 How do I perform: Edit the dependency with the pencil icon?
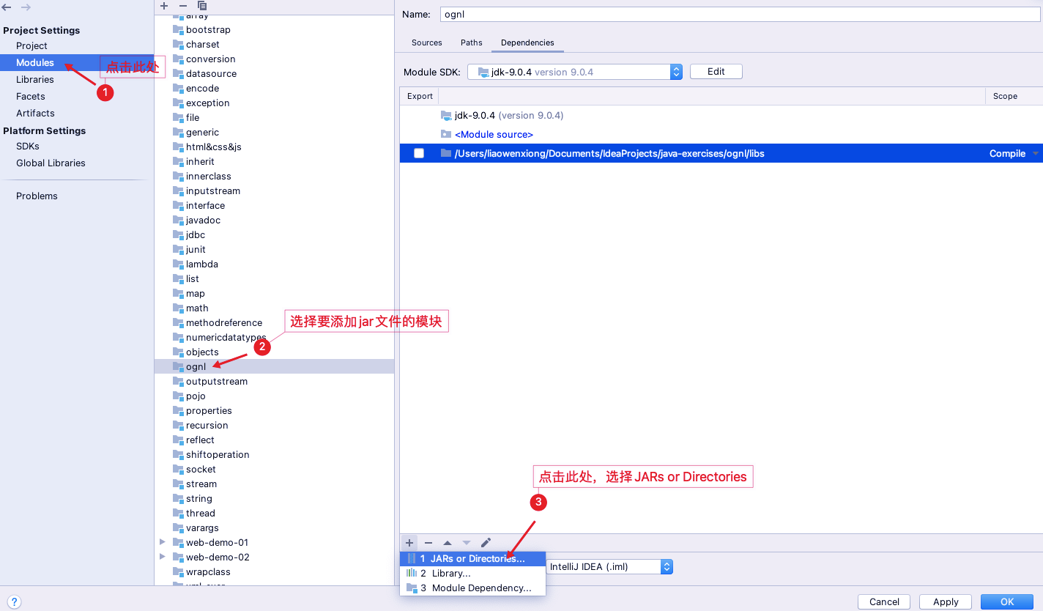(x=486, y=543)
